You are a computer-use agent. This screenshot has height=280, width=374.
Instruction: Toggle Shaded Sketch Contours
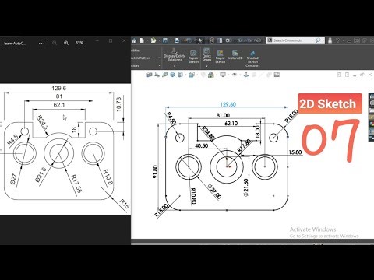[252, 58]
